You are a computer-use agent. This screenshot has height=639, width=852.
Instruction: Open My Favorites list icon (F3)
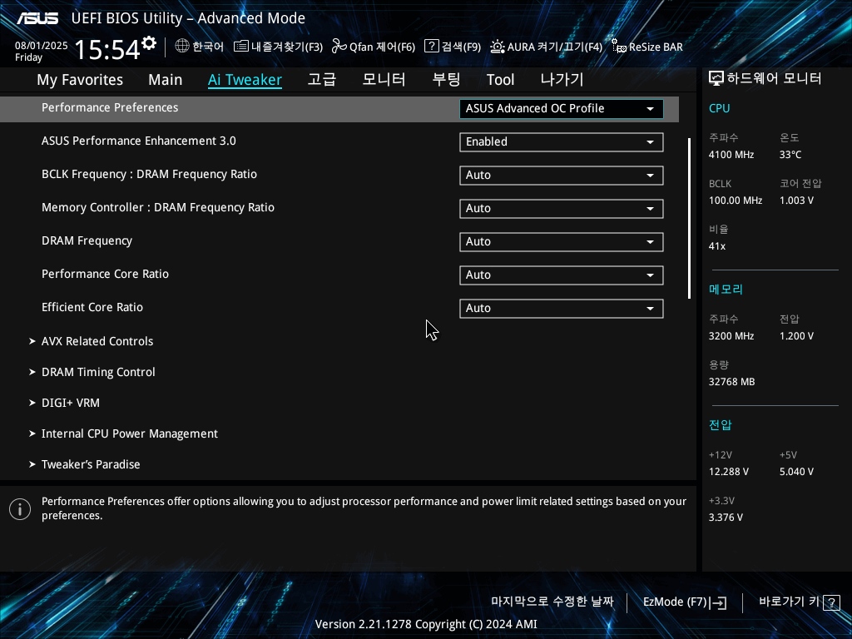click(x=240, y=47)
